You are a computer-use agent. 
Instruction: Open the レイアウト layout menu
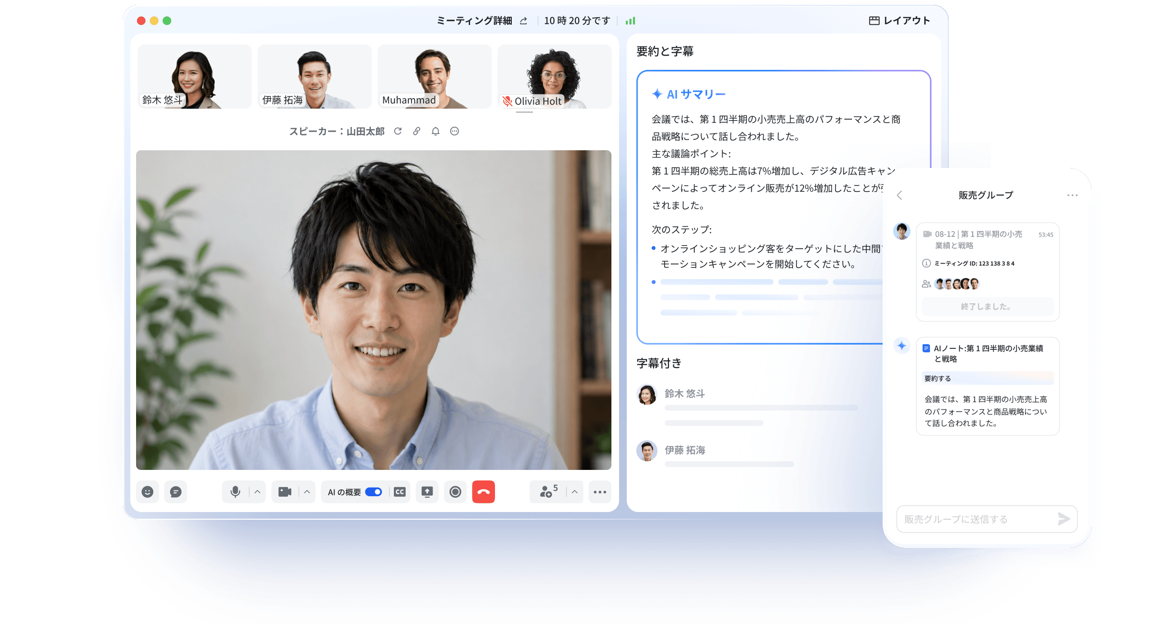pyautogui.click(x=899, y=21)
